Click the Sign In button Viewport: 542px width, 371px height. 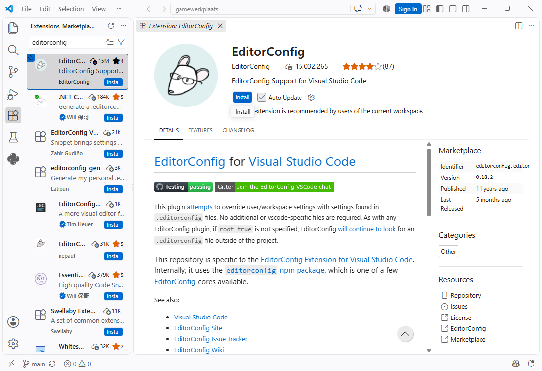click(408, 9)
